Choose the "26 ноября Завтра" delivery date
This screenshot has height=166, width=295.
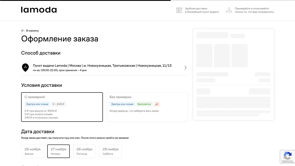(x=32, y=151)
